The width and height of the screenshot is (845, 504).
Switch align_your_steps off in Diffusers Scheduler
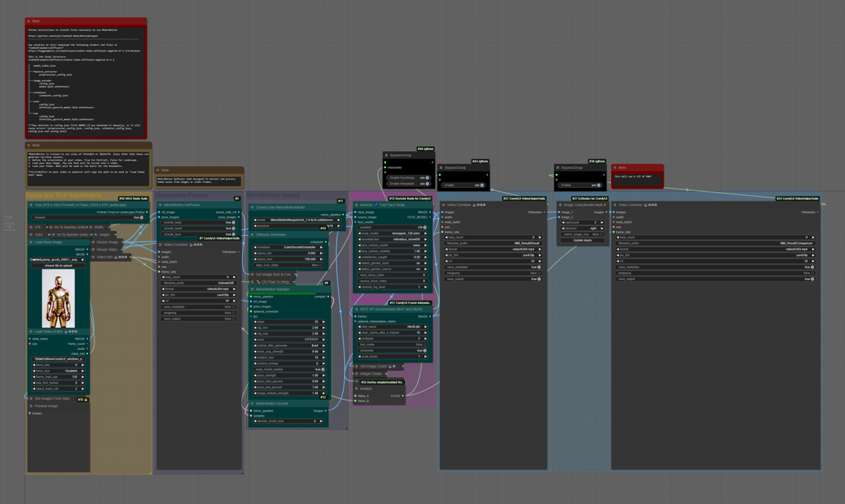click(x=320, y=265)
